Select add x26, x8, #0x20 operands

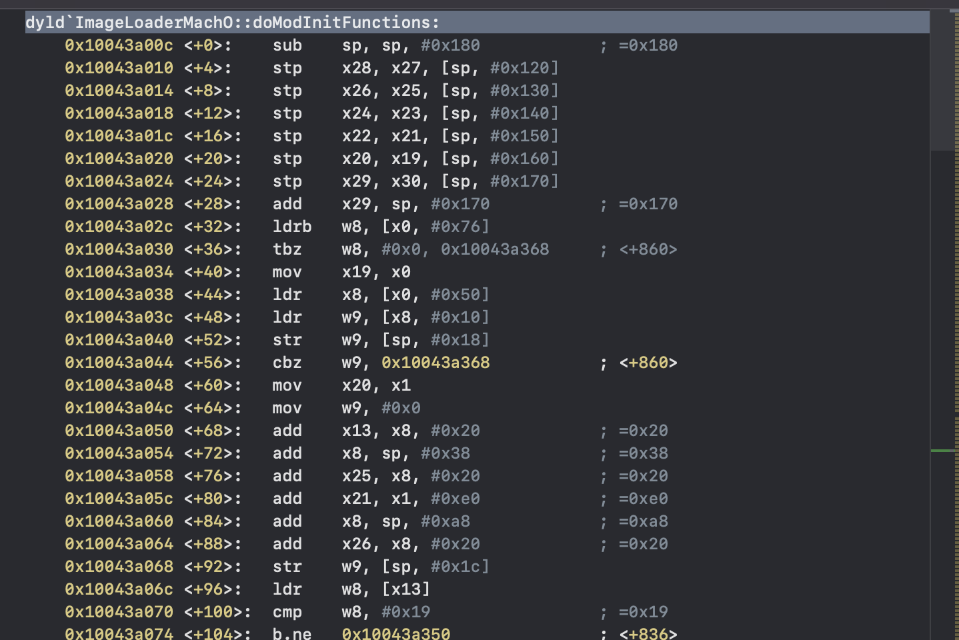click(411, 544)
